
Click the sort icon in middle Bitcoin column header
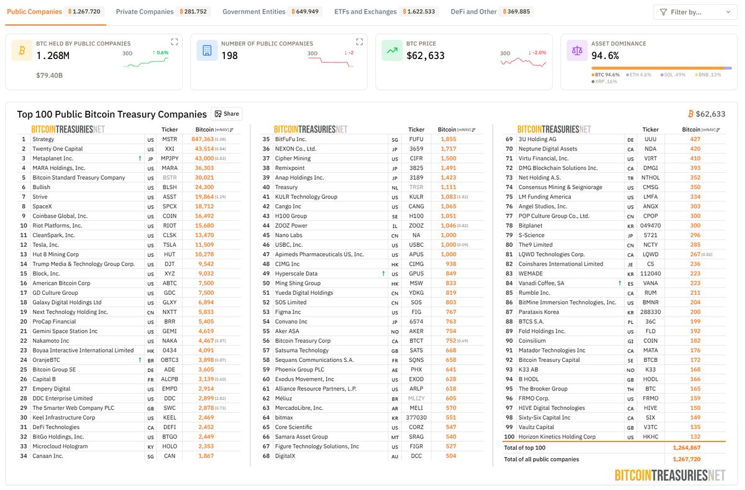473,130
